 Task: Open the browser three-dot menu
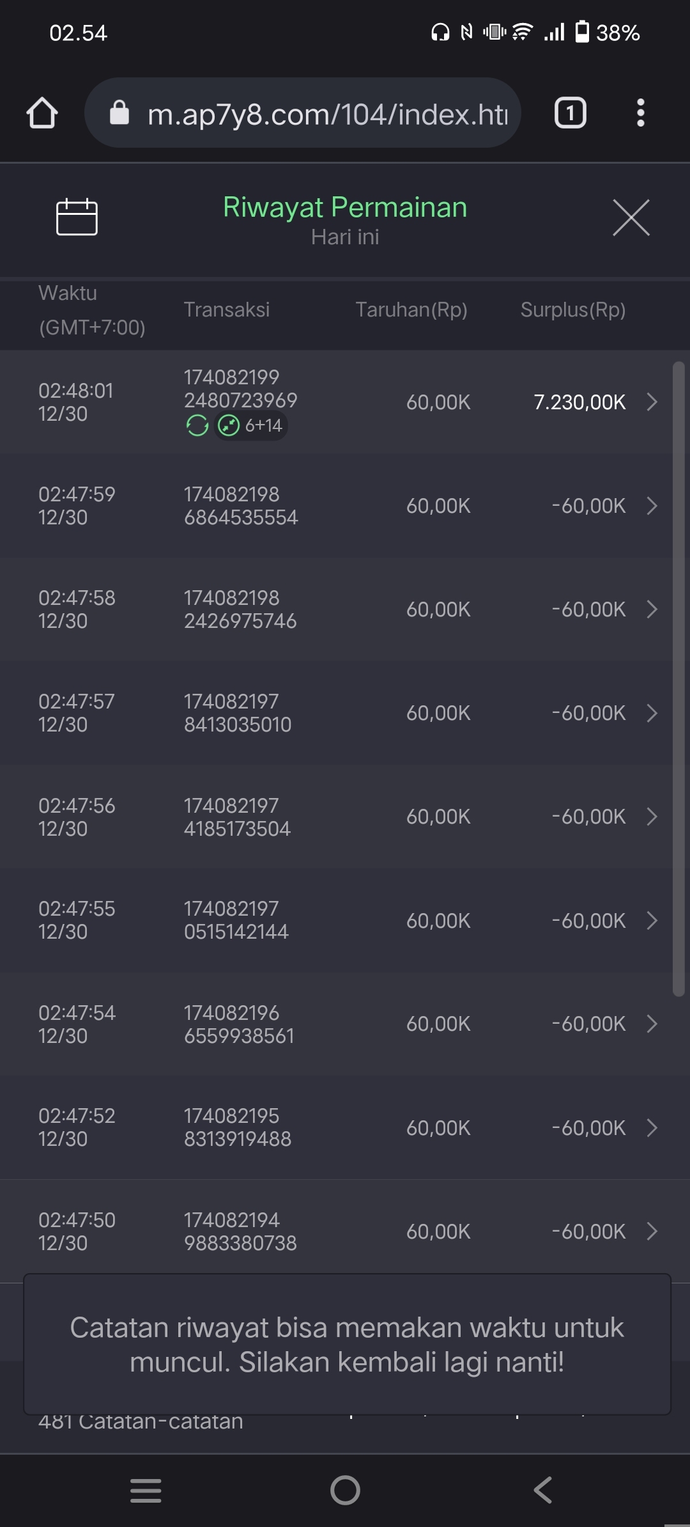tap(640, 113)
